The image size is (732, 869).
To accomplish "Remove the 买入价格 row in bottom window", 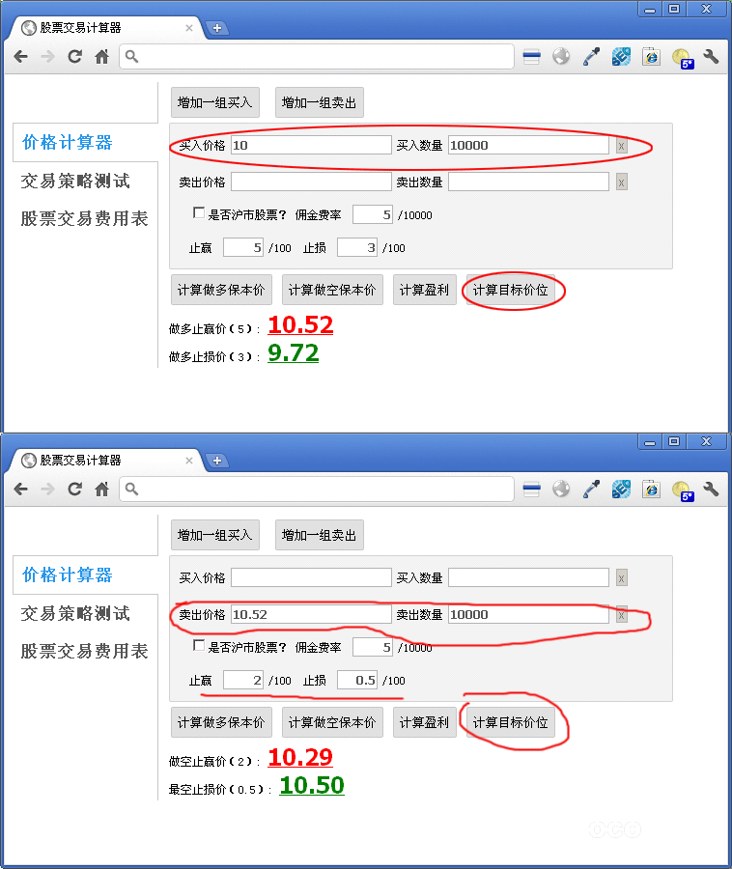I will click(621, 578).
